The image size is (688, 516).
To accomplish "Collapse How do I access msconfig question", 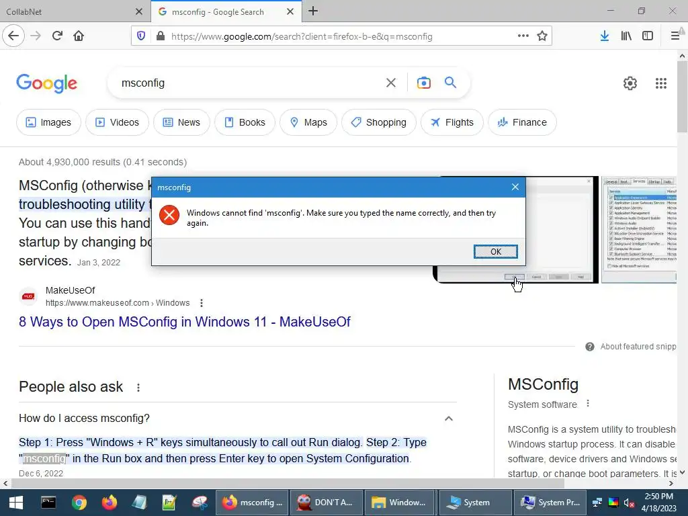I will (x=448, y=418).
